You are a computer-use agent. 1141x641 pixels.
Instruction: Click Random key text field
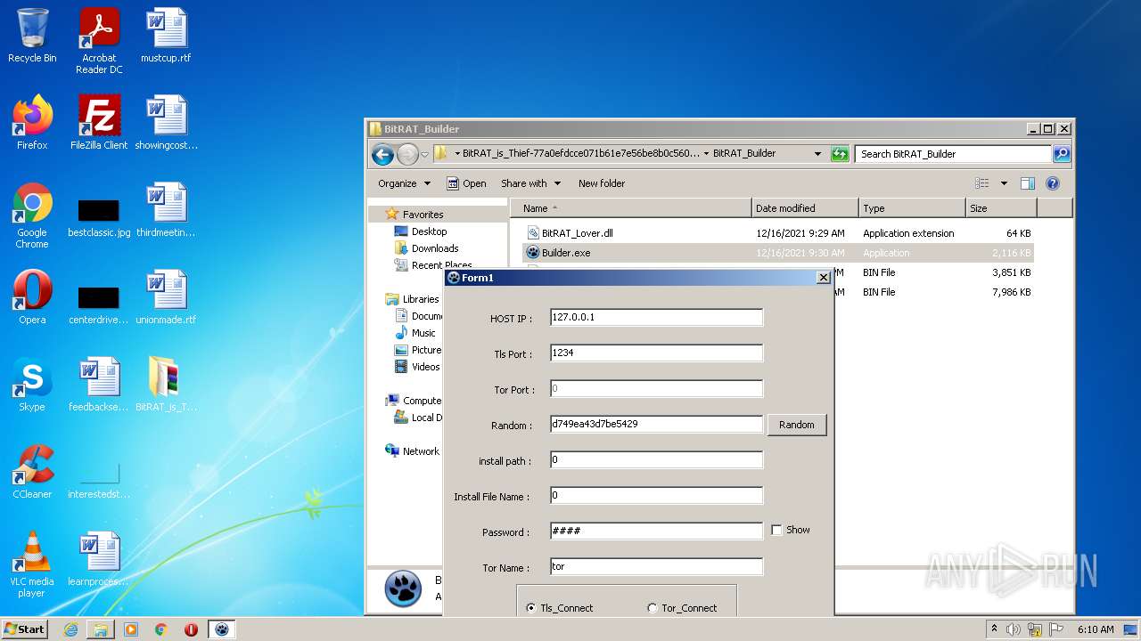click(x=656, y=424)
